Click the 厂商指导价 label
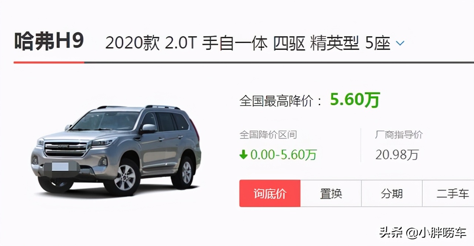The width and height of the screenshot is (474, 246). click(x=398, y=135)
